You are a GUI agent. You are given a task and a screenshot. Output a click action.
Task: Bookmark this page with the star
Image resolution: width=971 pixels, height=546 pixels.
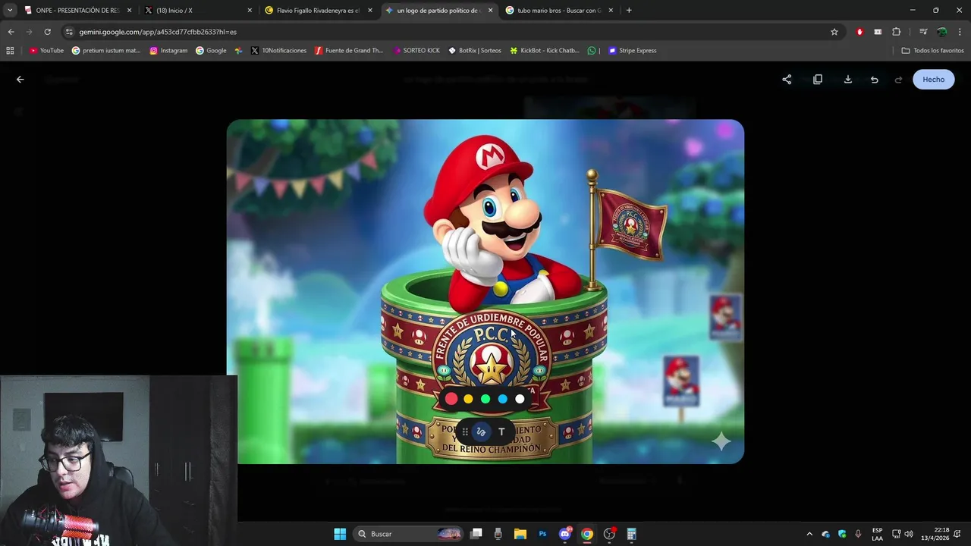(834, 32)
